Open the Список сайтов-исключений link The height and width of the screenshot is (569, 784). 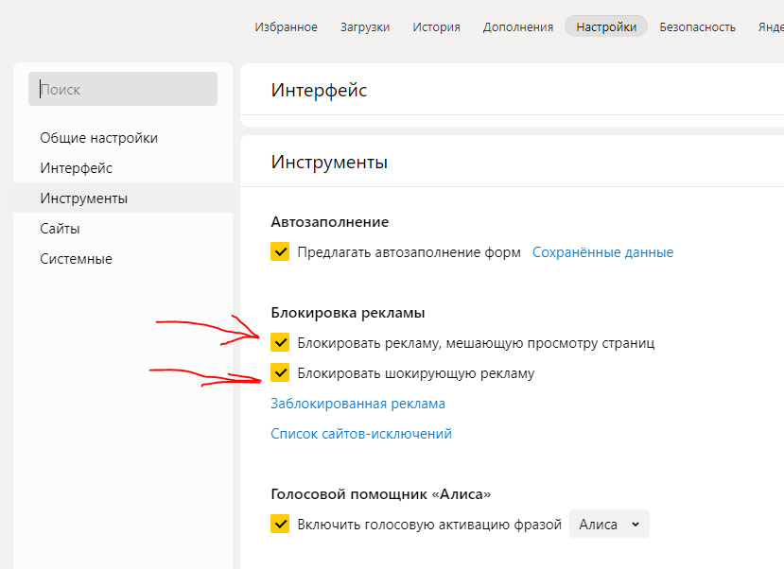point(361,434)
